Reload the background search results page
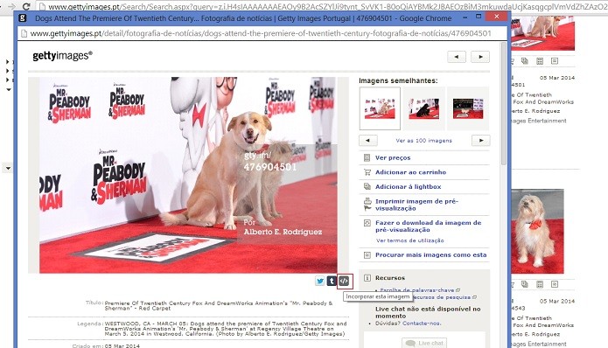The width and height of the screenshot is (608, 348). pyautogui.click(x=26, y=6)
